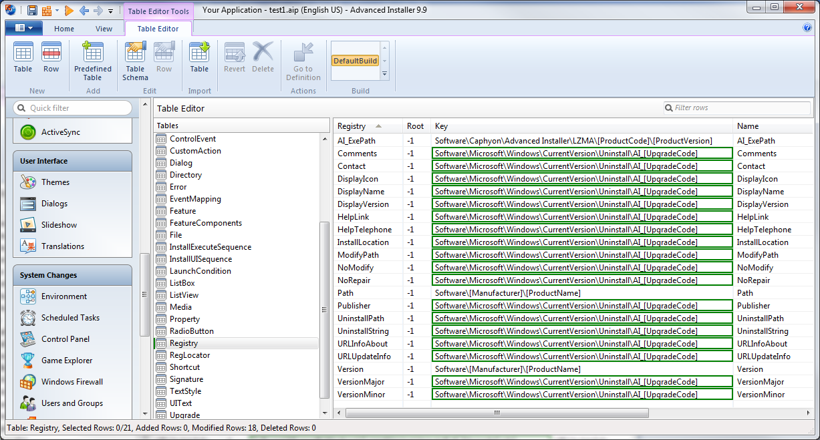Switch to the View ribbon tab
820x440 pixels.
pyautogui.click(x=104, y=29)
